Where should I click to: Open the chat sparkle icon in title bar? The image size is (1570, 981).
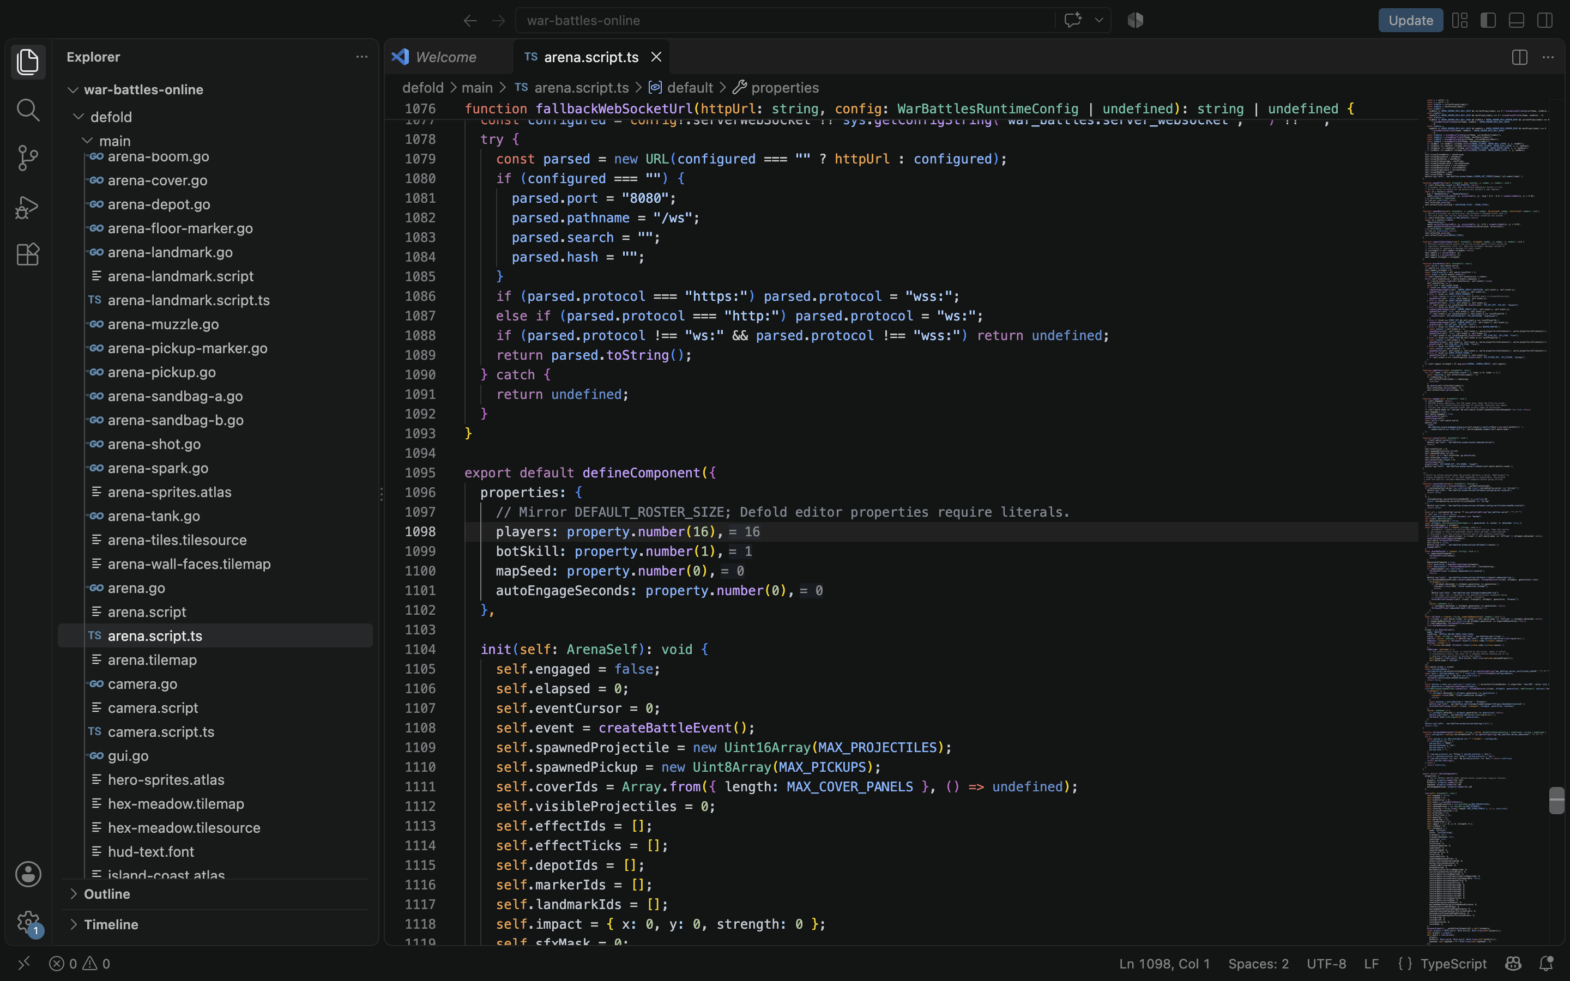click(1072, 20)
